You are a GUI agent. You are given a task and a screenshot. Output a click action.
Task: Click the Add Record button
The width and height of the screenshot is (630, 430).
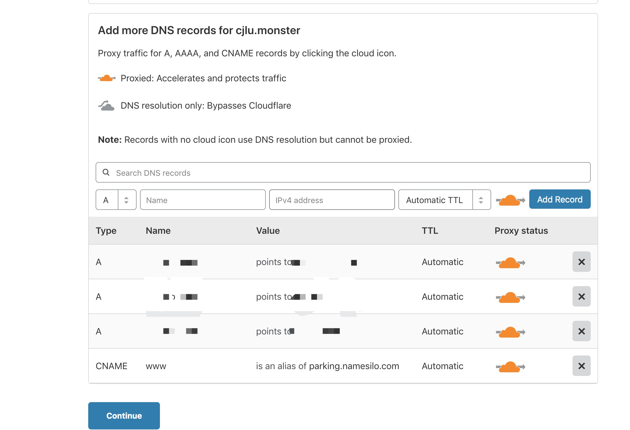tap(560, 199)
